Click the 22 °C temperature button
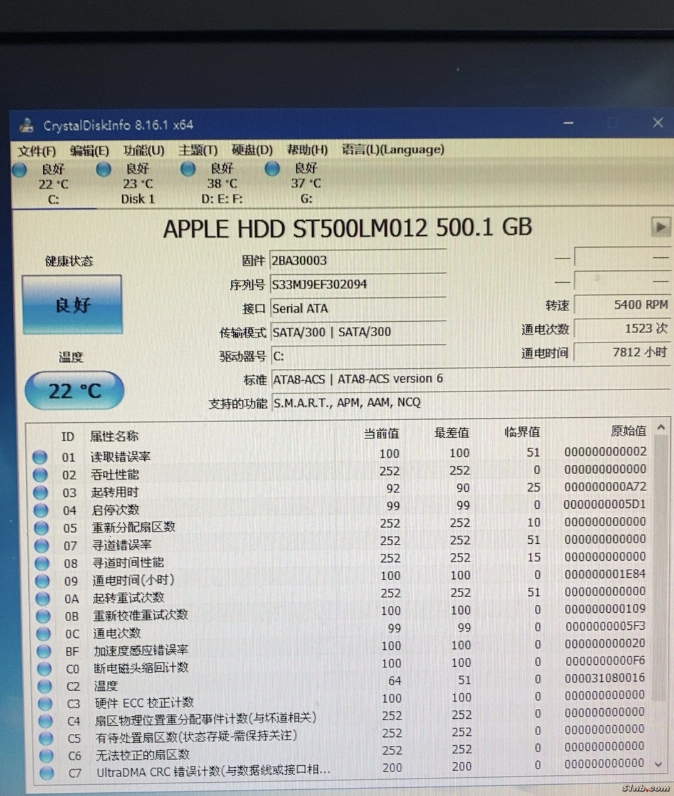 [x=75, y=391]
